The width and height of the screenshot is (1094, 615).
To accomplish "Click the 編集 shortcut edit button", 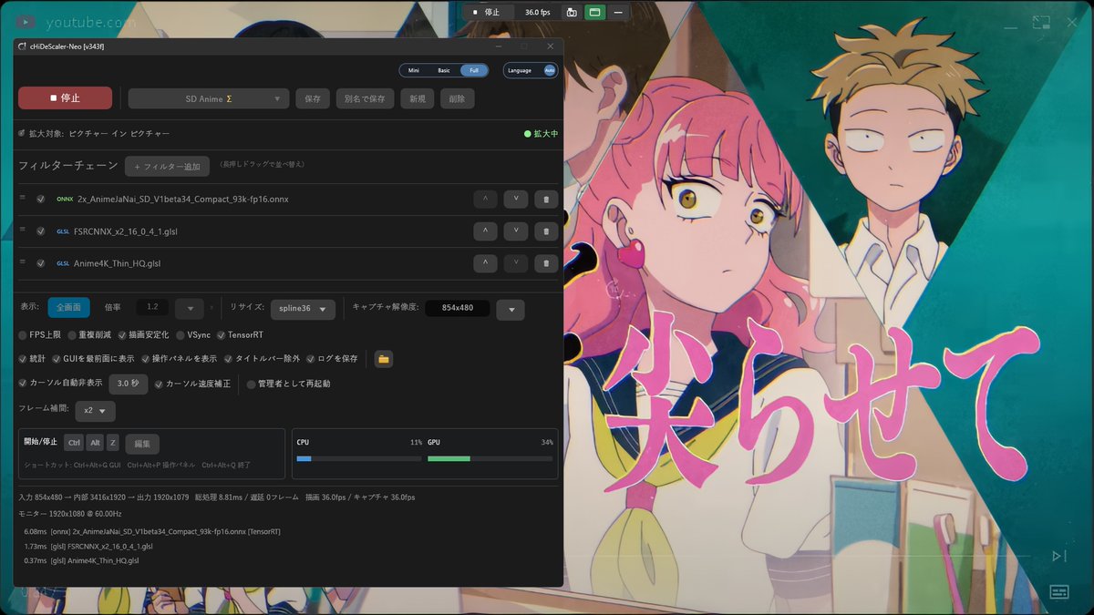I will click(142, 444).
